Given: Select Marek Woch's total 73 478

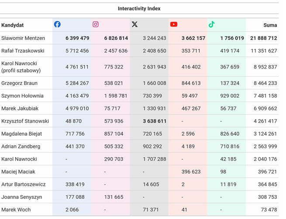Looking at the screenshot, I should pos(268,210).
